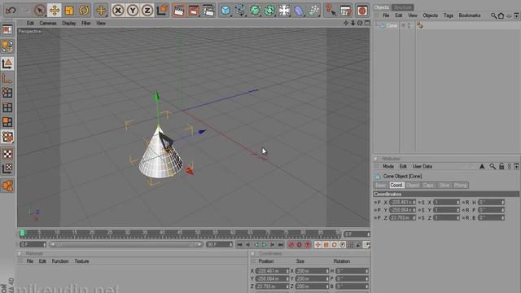This screenshot has height=293, width=521.
Task: Toggle world coordinate system icon
Action: 162,11
